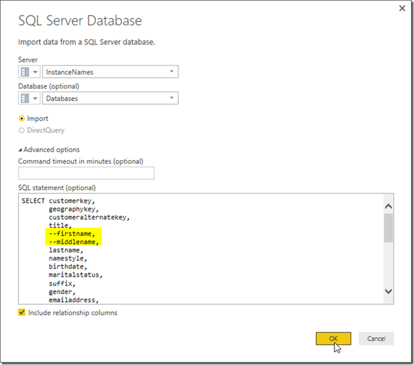Click the 'suffix,' line
This screenshot has width=414, height=365.
[x=62, y=283]
